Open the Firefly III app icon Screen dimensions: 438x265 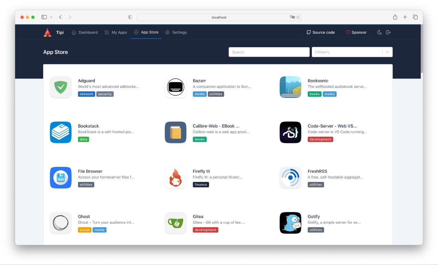[176, 177]
